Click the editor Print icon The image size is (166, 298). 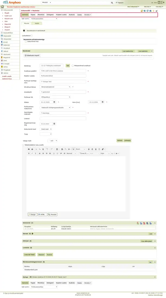click(32, 149)
